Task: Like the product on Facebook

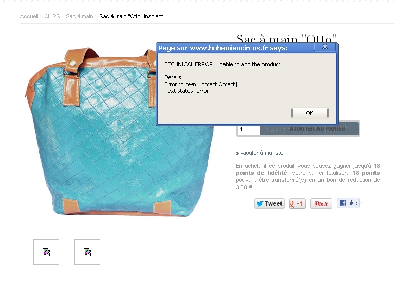Action: pos(348,203)
